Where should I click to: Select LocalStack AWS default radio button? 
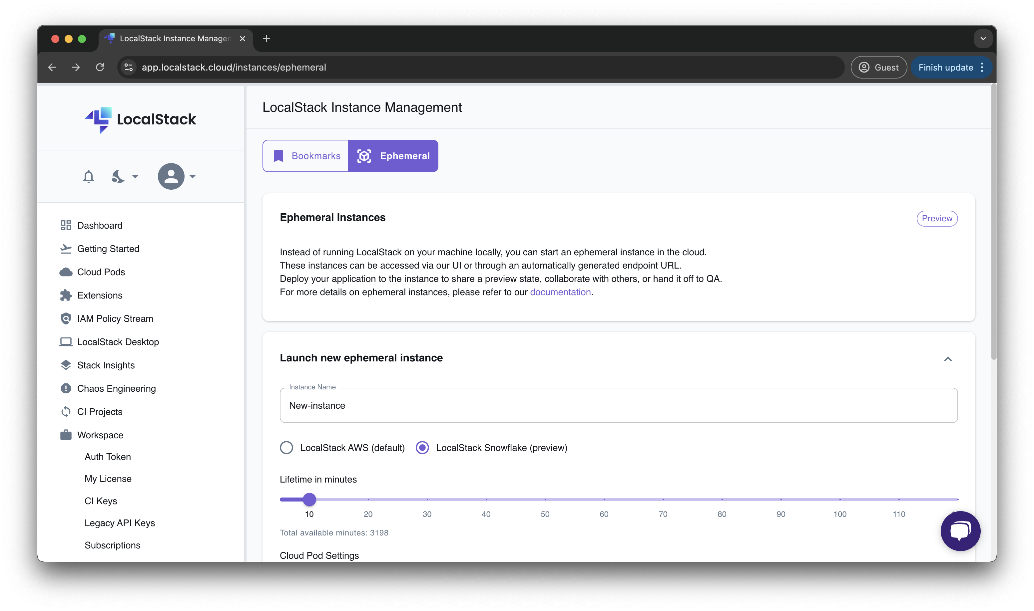click(x=286, y=447)
